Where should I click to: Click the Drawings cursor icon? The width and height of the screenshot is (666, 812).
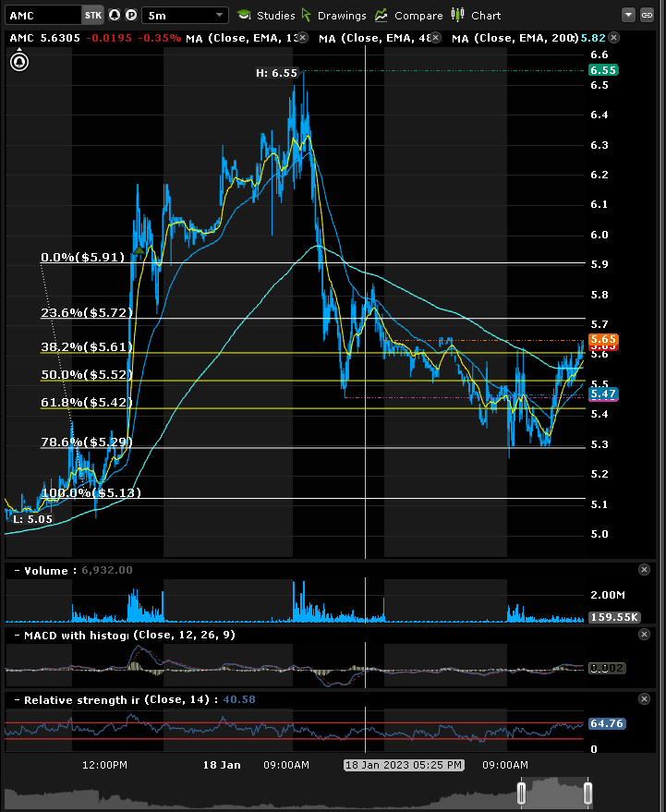[307, 15]
